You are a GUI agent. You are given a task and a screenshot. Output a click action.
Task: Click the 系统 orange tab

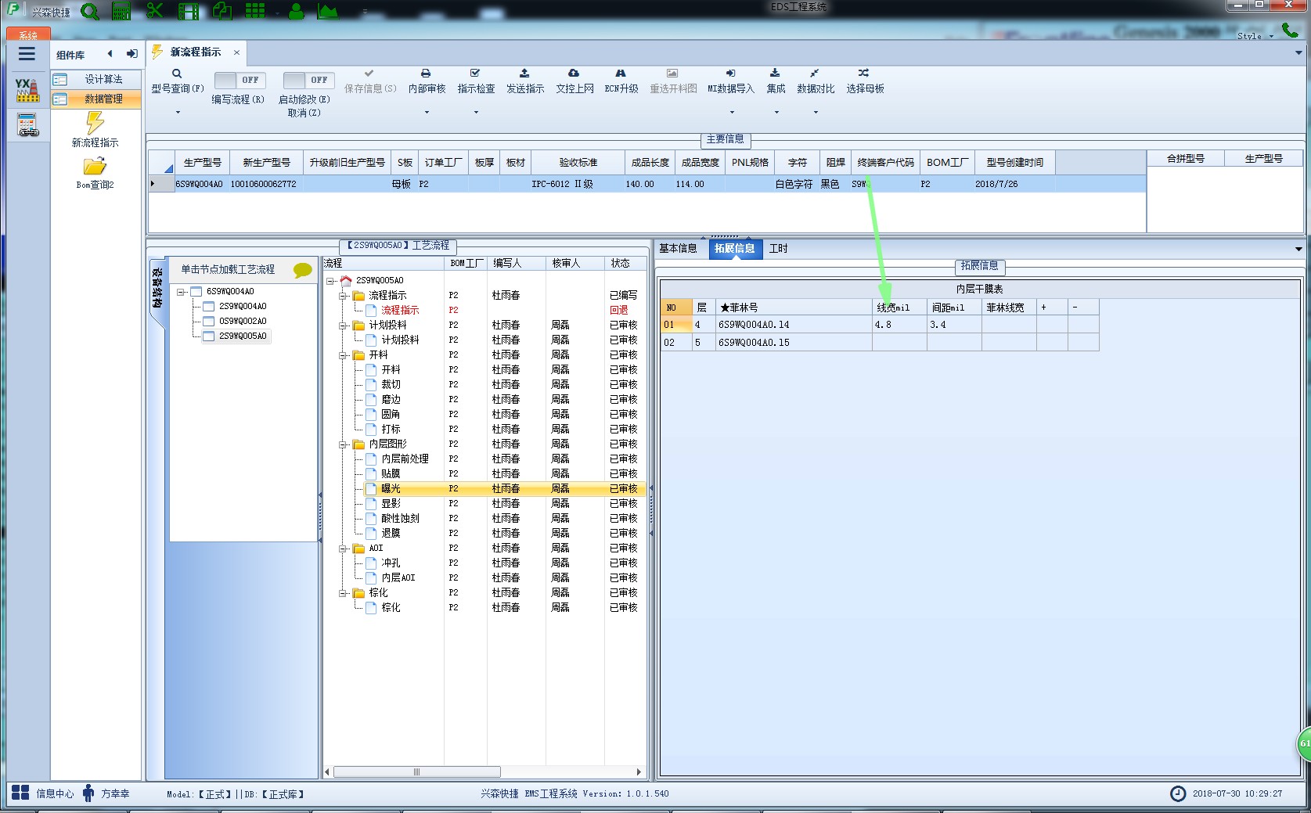tap(28, 34)
